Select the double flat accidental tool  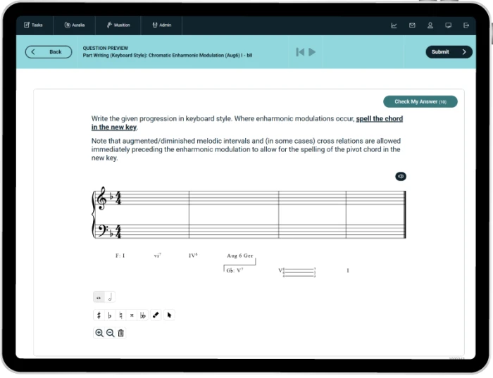tap(143, 315)
